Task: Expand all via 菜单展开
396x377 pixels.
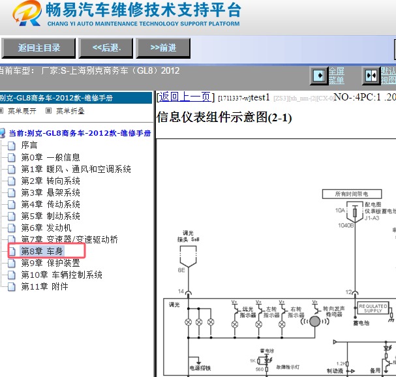Action: [22, 111]
